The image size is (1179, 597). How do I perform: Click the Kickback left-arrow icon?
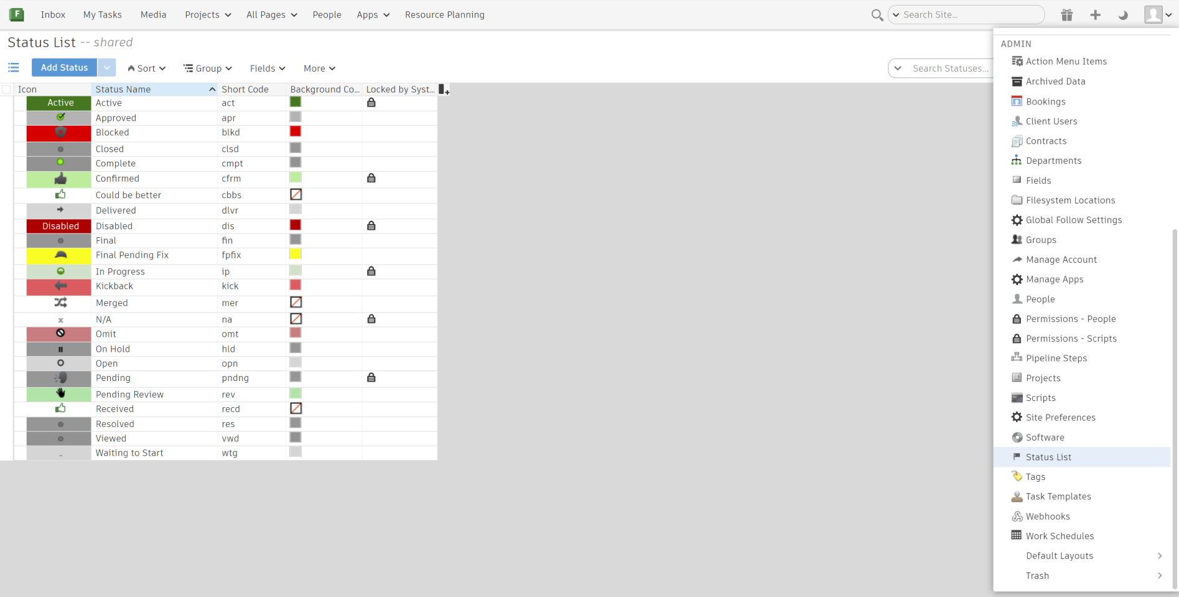60,286
